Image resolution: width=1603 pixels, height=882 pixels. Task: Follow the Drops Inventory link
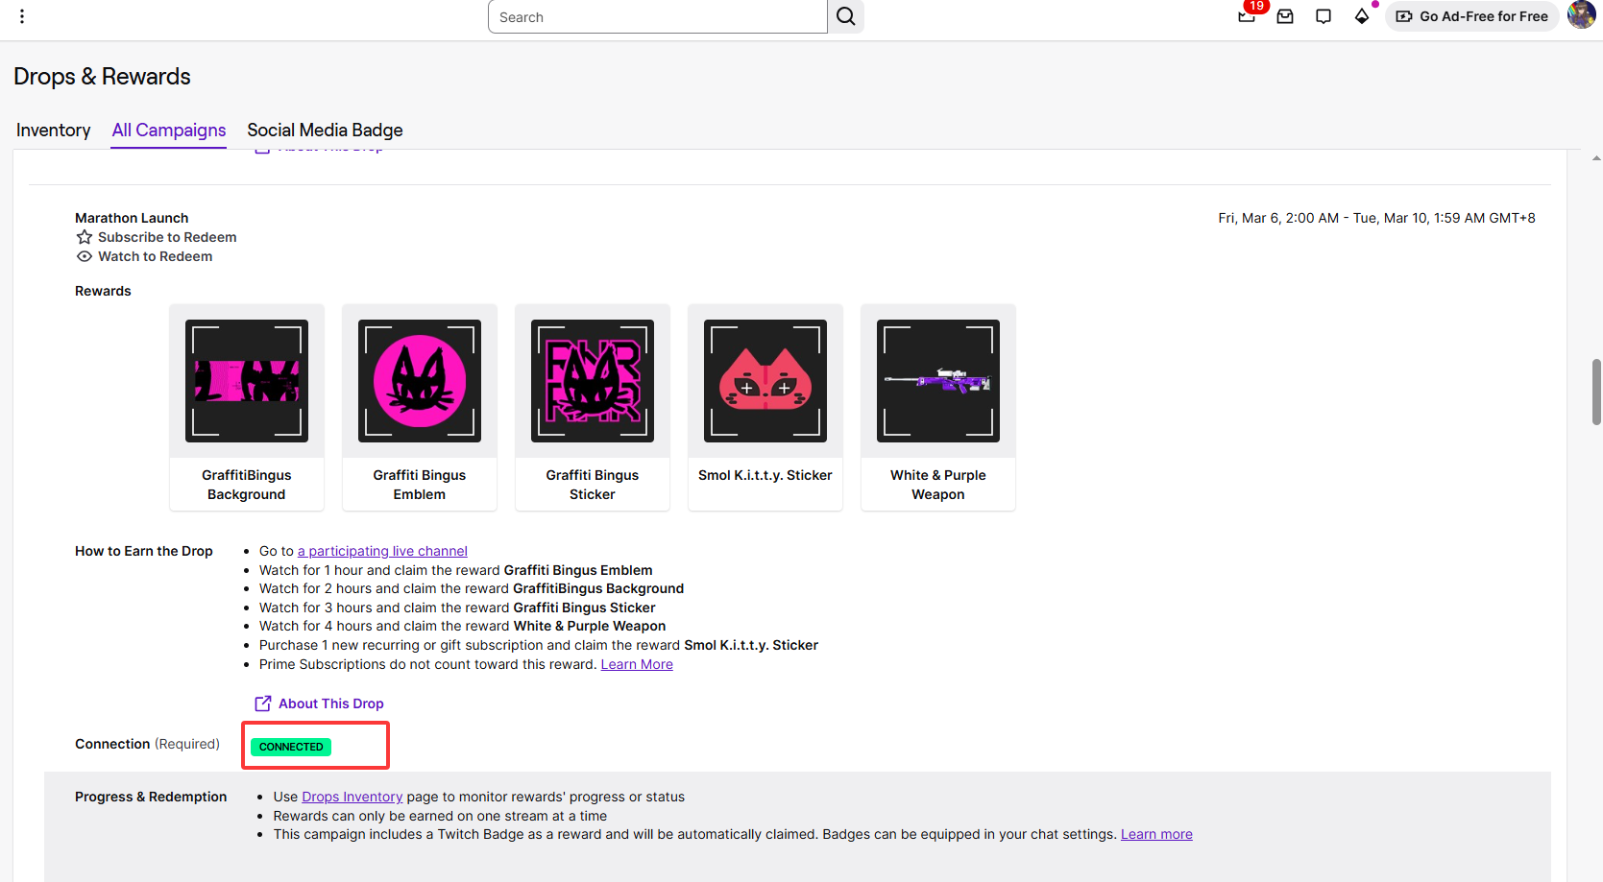[352, 797]
